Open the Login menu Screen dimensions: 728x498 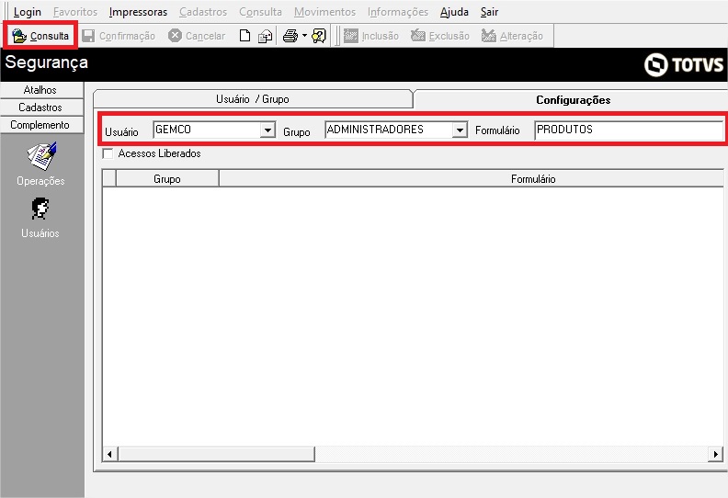coord(27,12)
